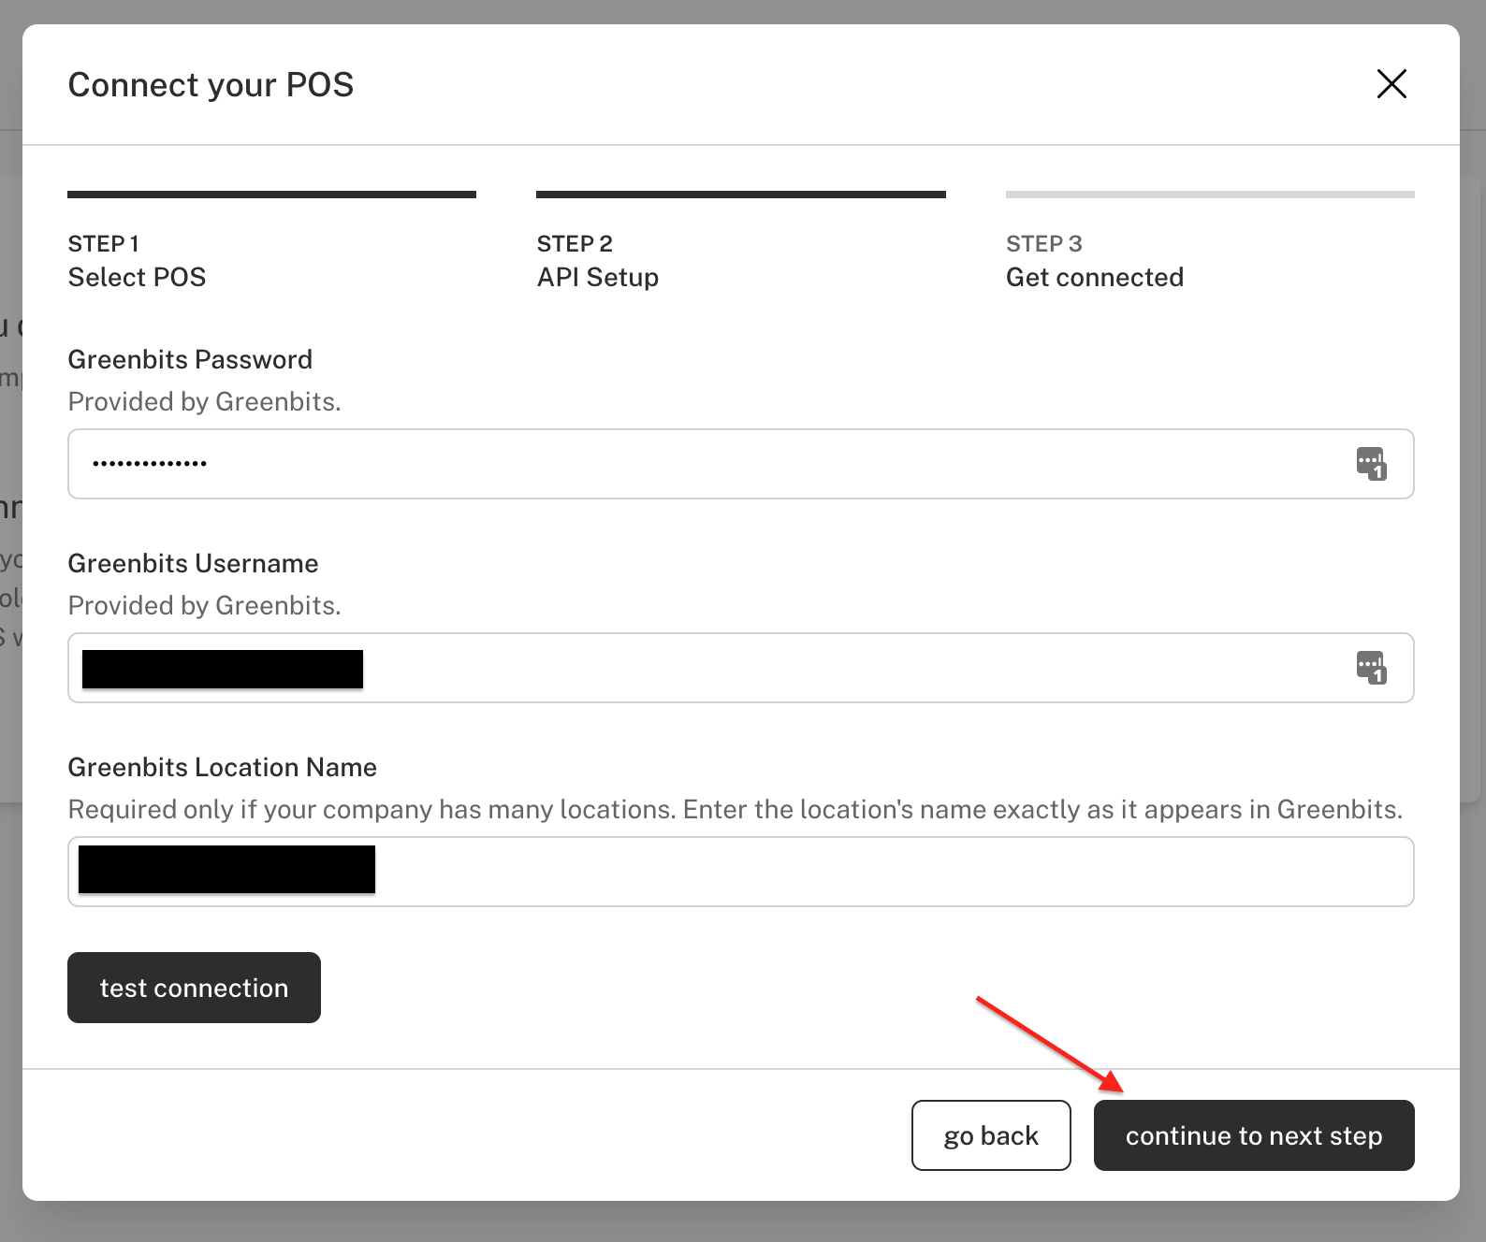Open password manager icon in Greenbits Username field
The width and height of the screenshot is (1486, 1242).
[1371, 668]
